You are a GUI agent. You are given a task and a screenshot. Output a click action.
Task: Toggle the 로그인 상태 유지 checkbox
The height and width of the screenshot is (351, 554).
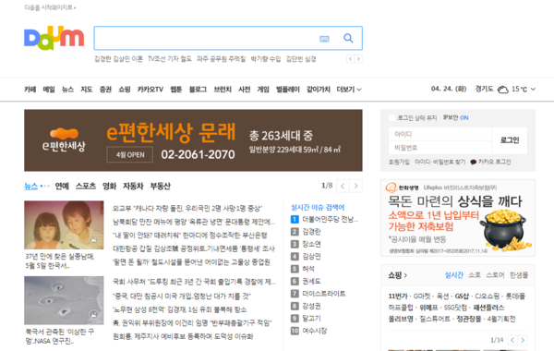point(391,117)
